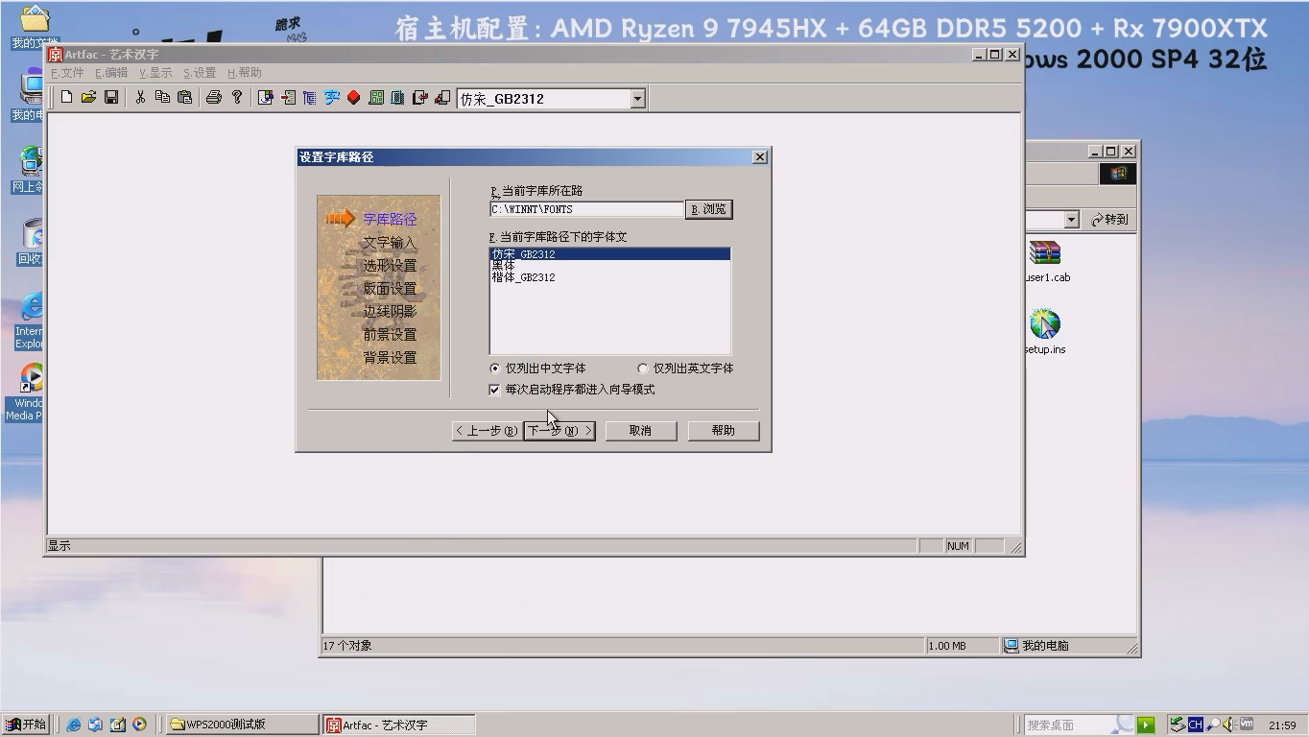Open the H.帮助 menu

245,73
